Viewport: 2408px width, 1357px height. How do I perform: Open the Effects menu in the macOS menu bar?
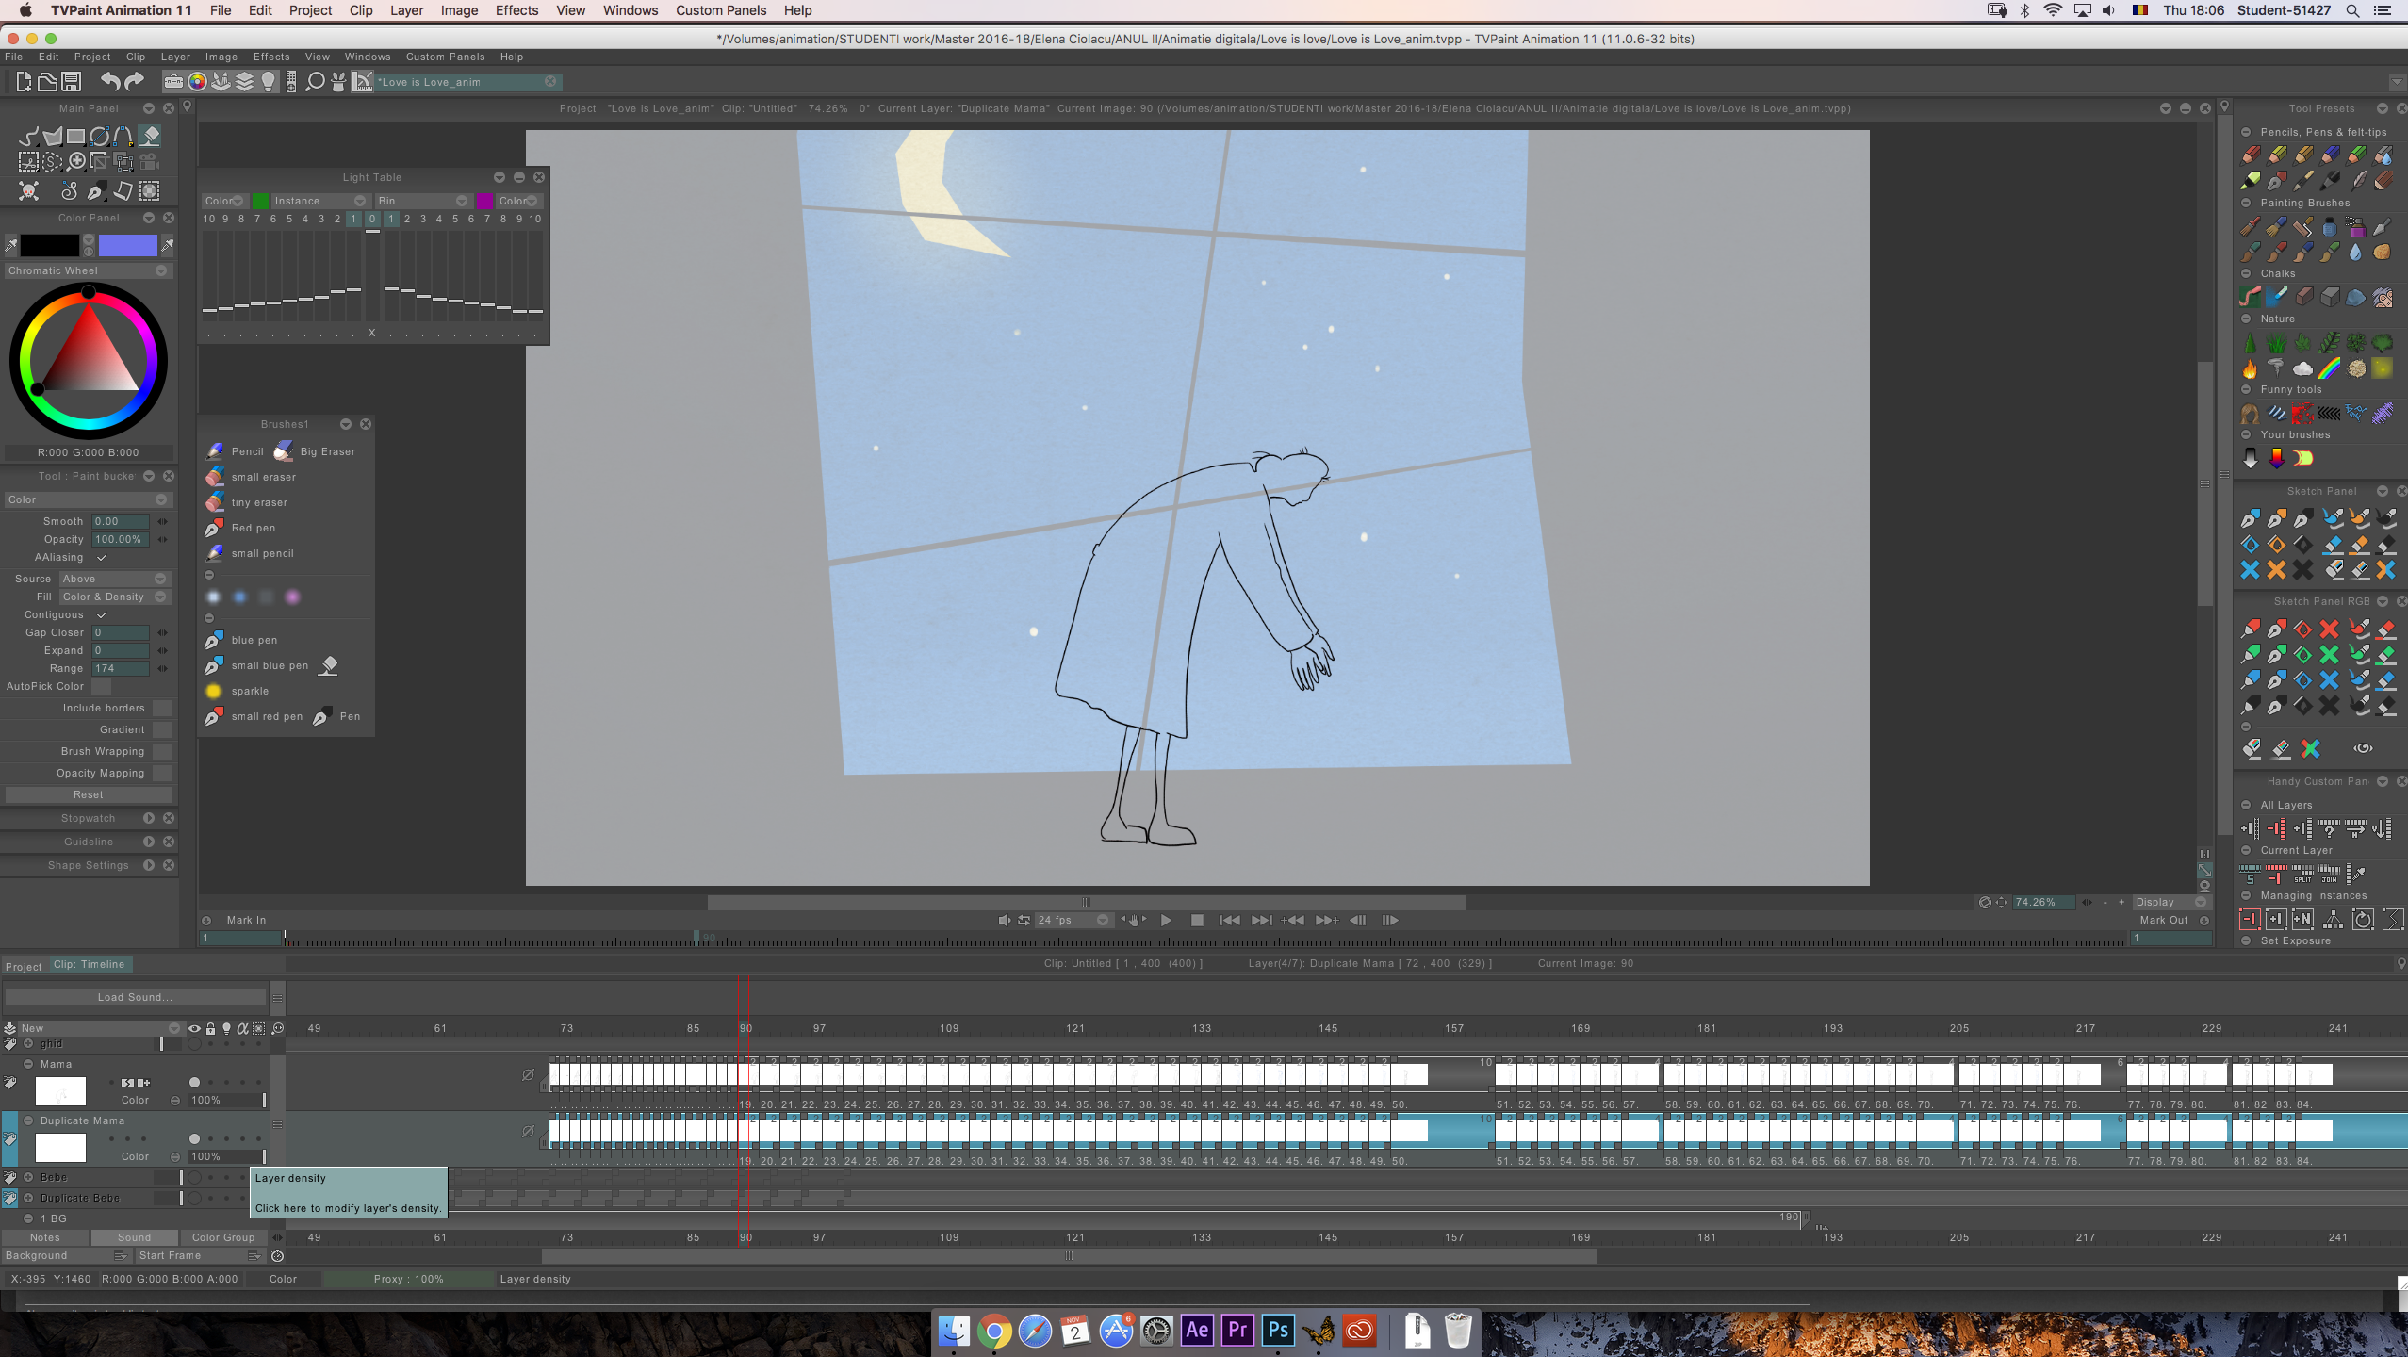pos(516,10)
